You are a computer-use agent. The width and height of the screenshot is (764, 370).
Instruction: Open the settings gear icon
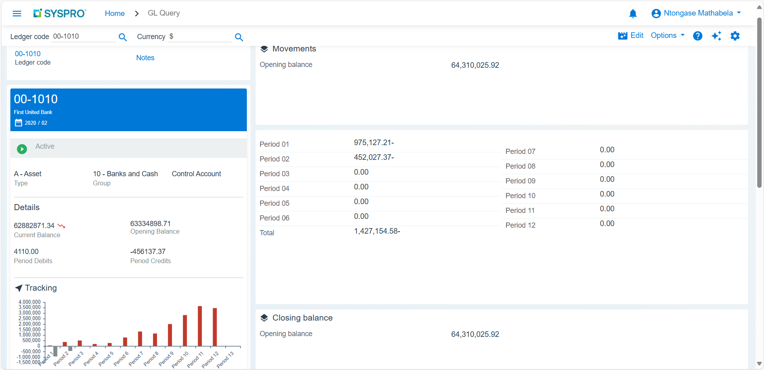tap(735, 36)
